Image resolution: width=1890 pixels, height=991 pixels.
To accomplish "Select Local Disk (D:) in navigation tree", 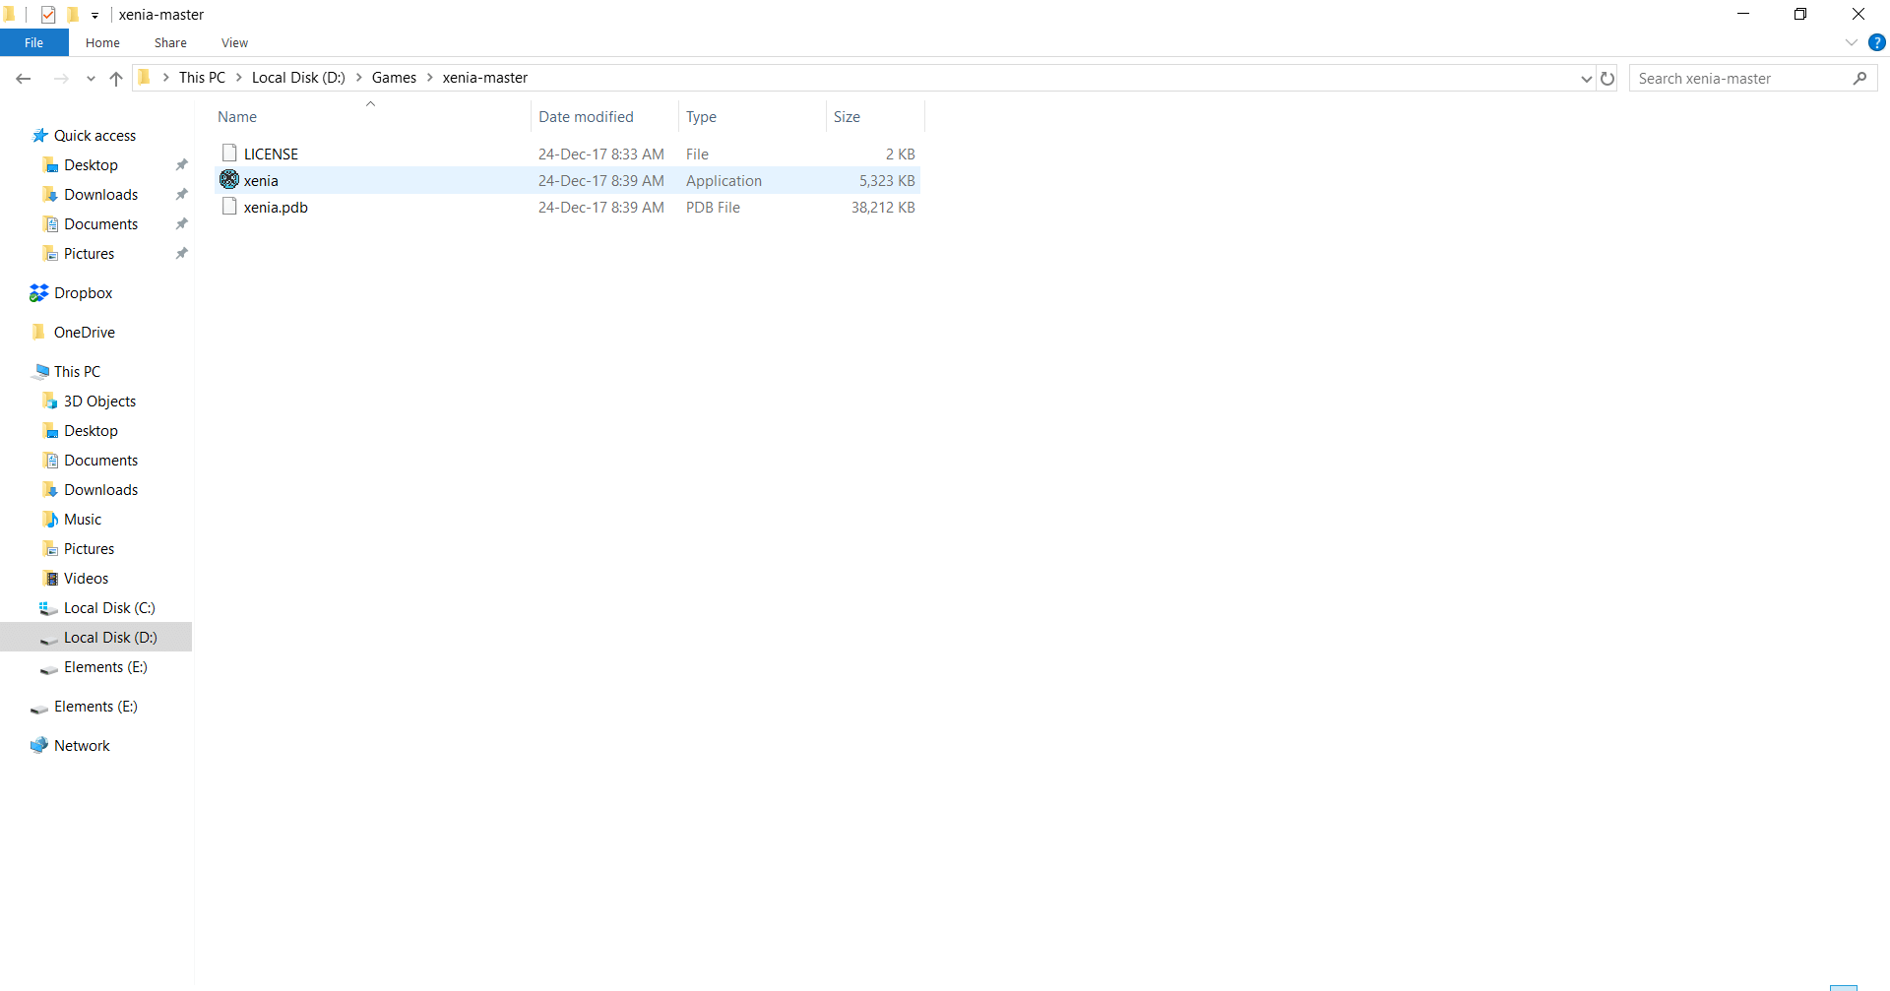I will point(95,637).
